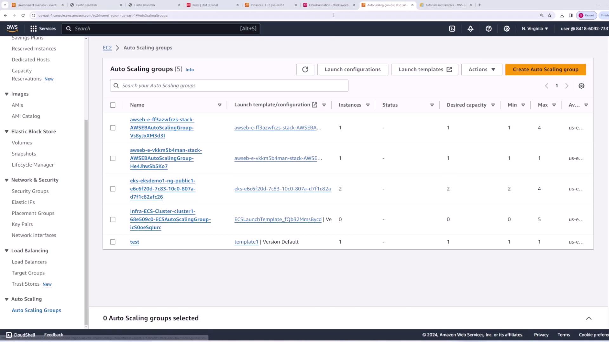Open the table preferences gear icon
The height and width of the screenshot is (342, 609).
point(581,86)
